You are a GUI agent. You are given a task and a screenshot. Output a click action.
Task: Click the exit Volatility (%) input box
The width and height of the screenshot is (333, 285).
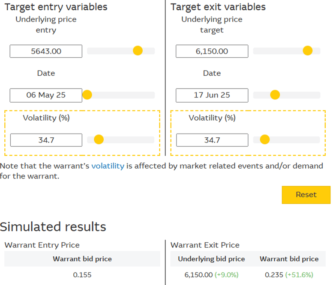[x=212, y=140]
